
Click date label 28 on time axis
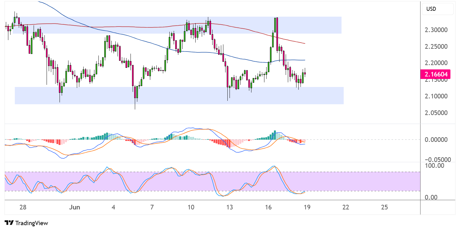coord(23,207)
